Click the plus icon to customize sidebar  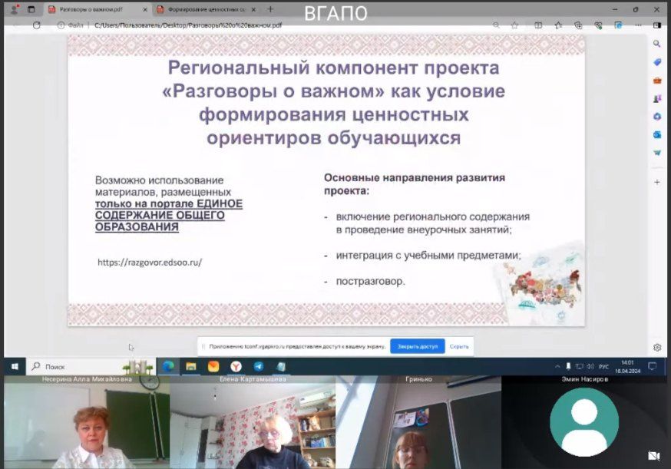tap(657, 182)
